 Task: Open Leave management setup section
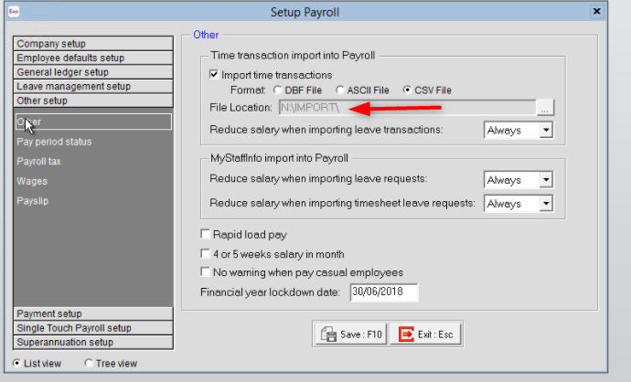[93, 86]
